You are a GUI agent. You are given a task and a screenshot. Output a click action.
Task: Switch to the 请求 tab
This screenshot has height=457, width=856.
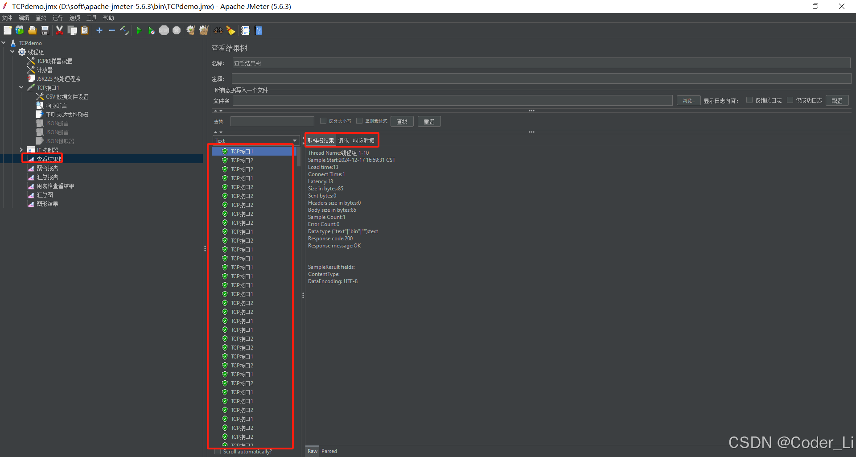coord(343,140)
